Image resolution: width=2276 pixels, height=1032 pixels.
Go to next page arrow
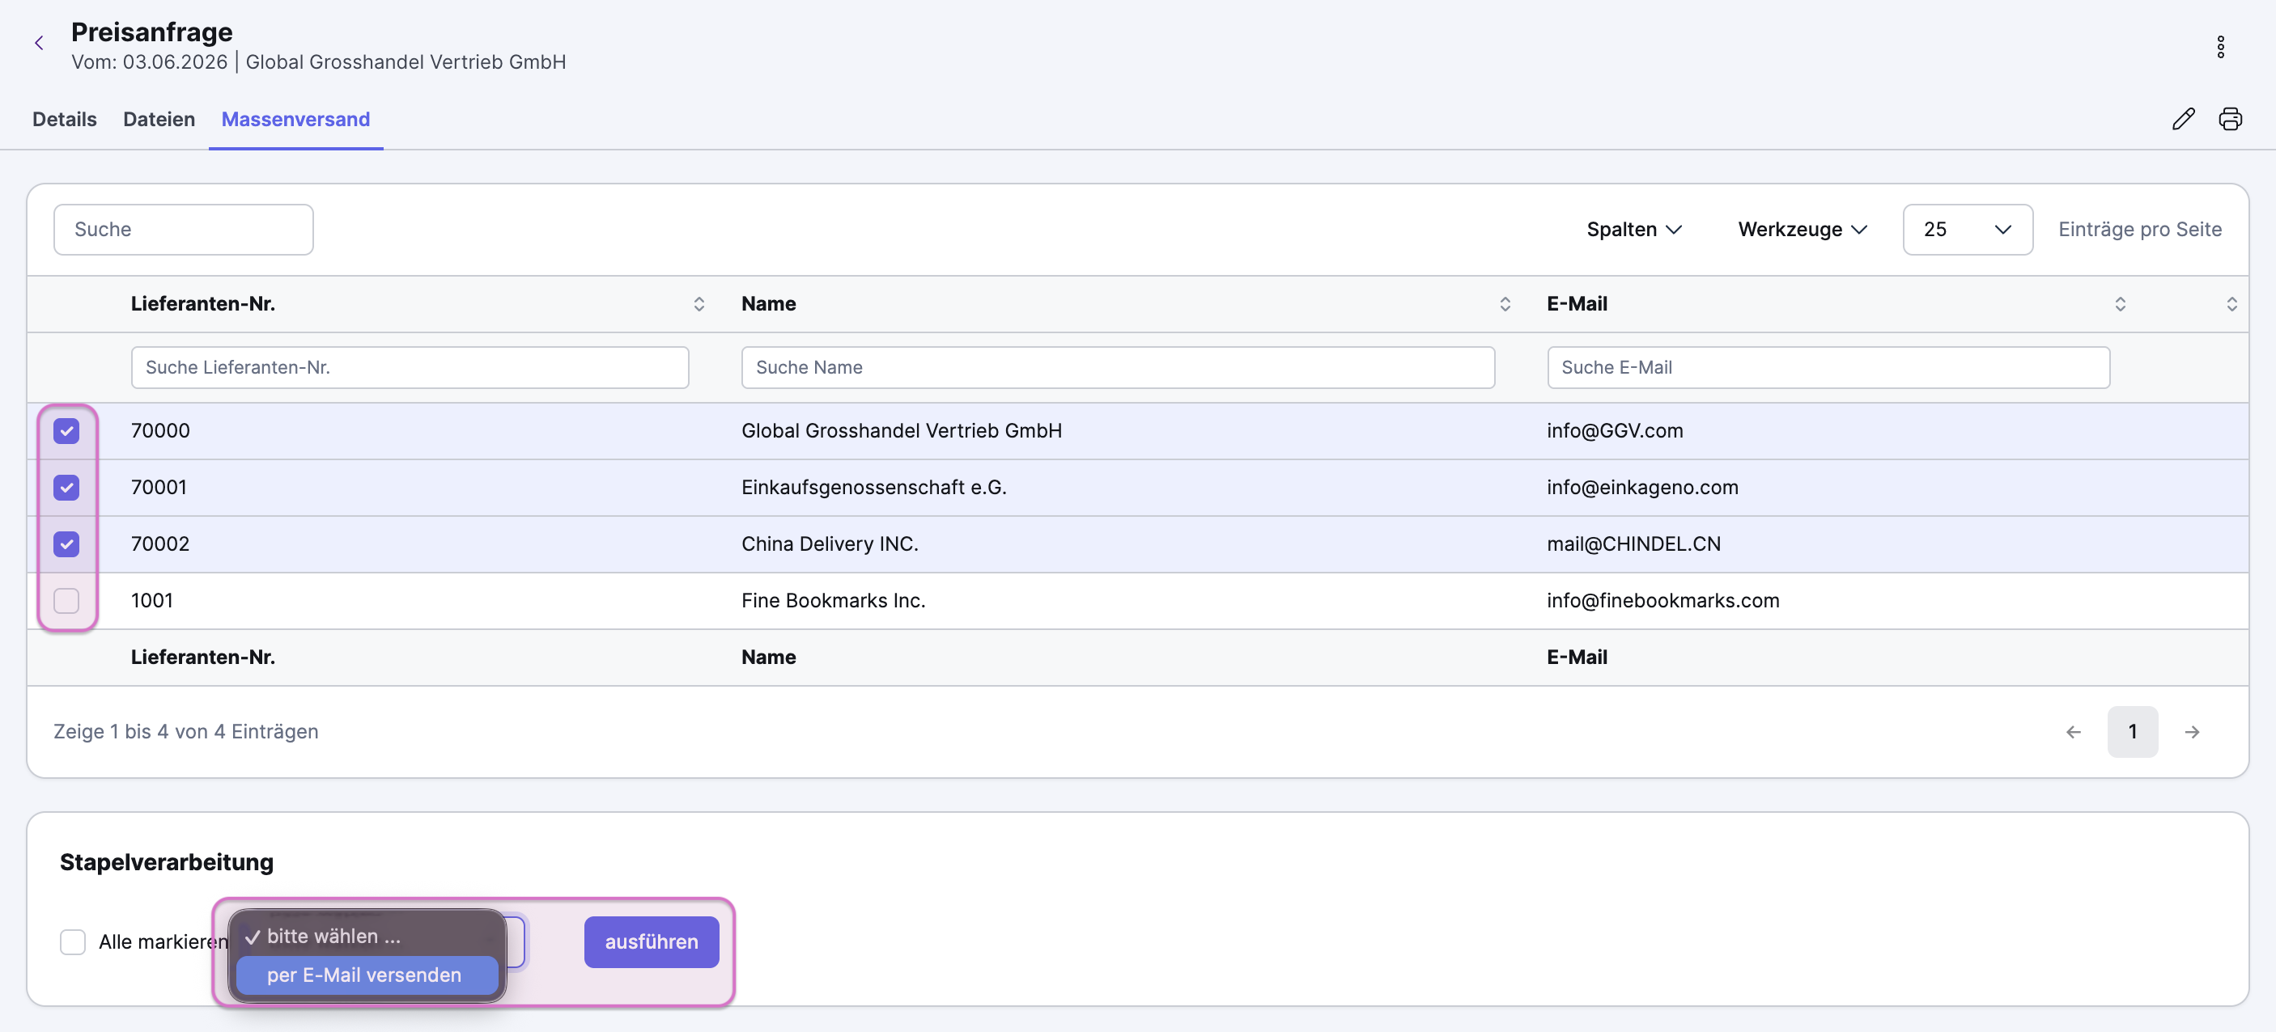[x=2191, y=731]
